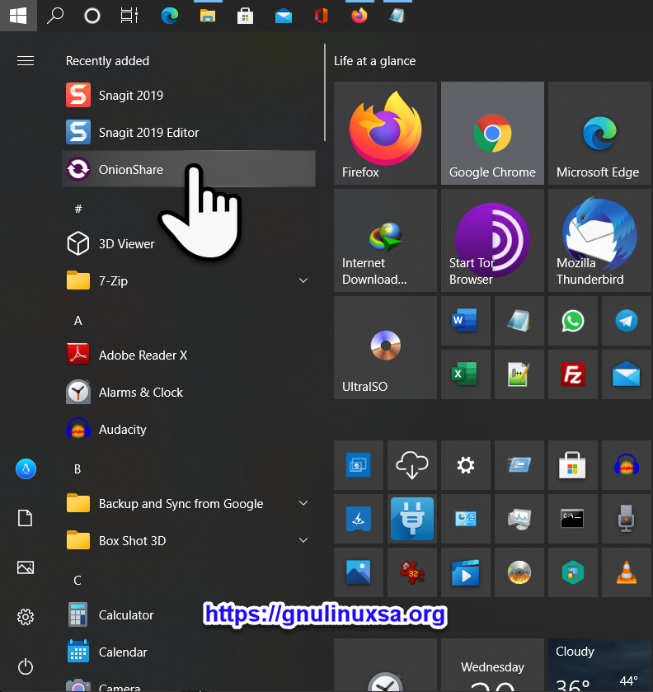Open Adobe Reader X

tap(189, 355)
